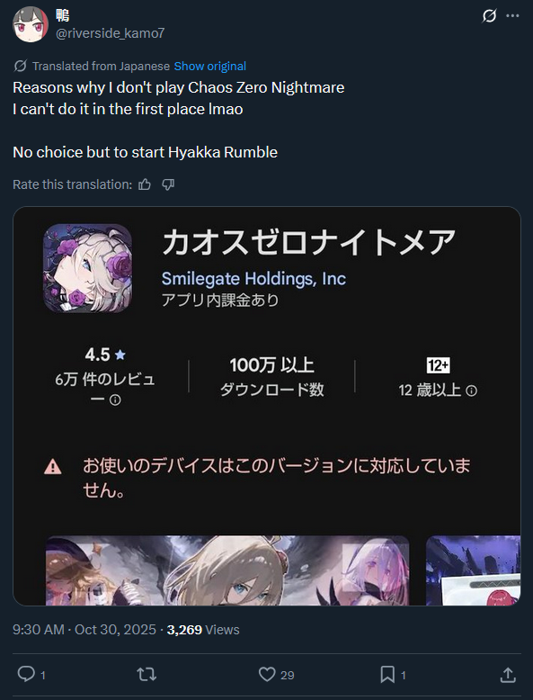
Task: Open the embedded Play Store screenshot image
Action: 267,406
